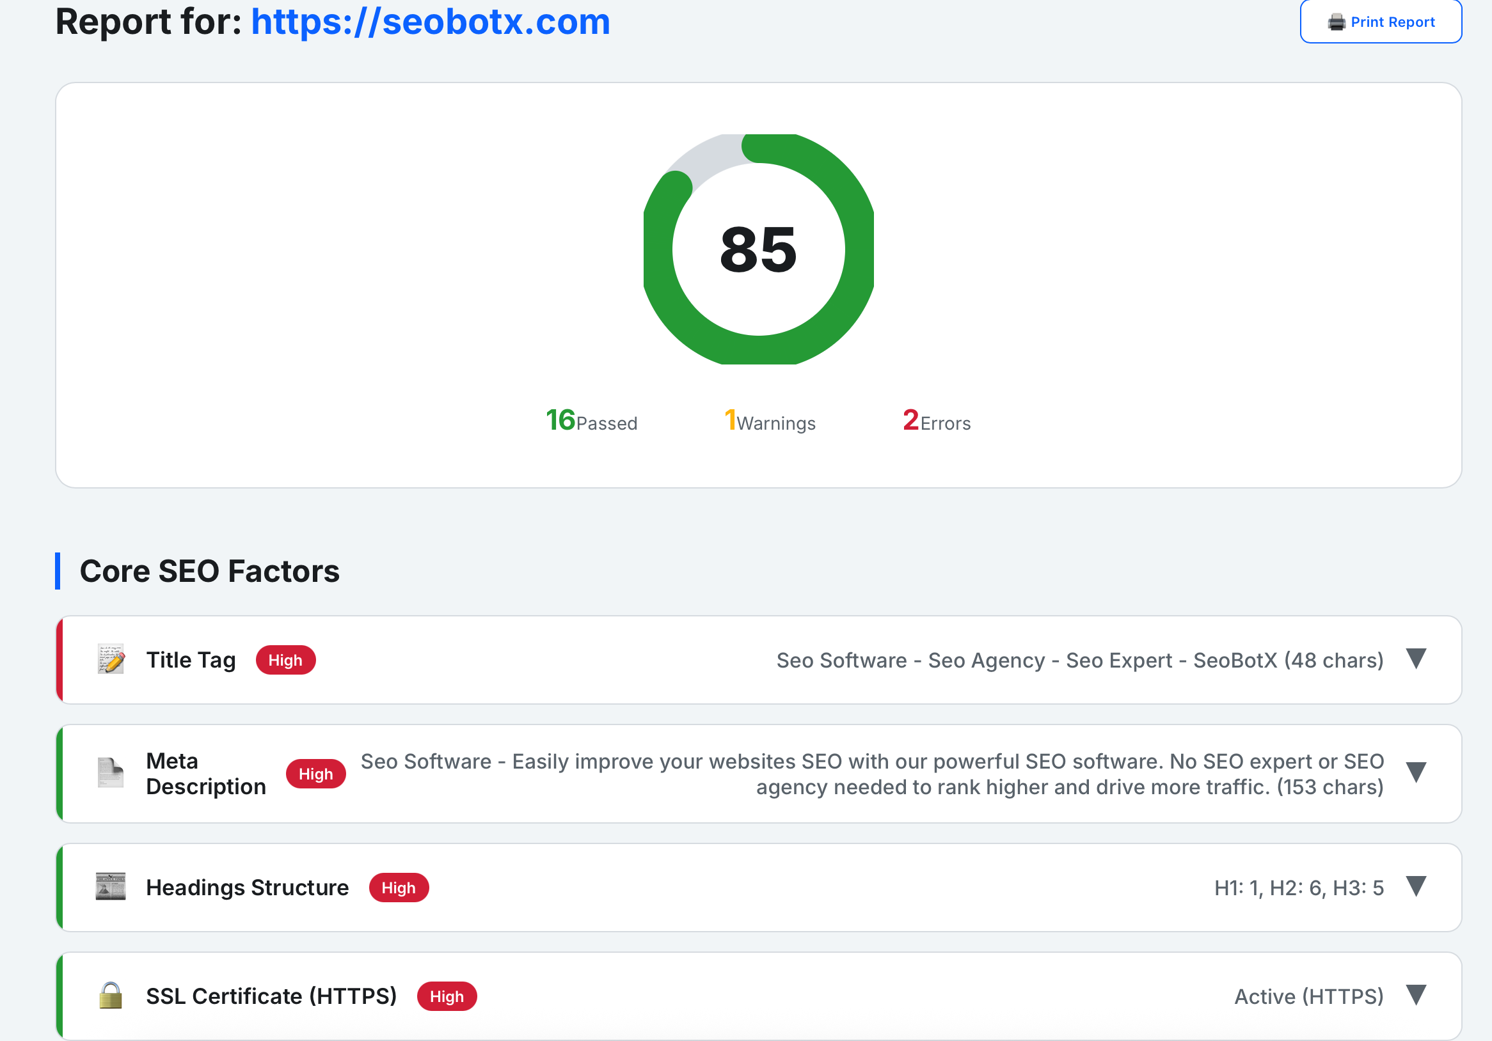The image size is (1492, 1041).
Task: Open the https://seobotx.com report link
Action: 430,22
